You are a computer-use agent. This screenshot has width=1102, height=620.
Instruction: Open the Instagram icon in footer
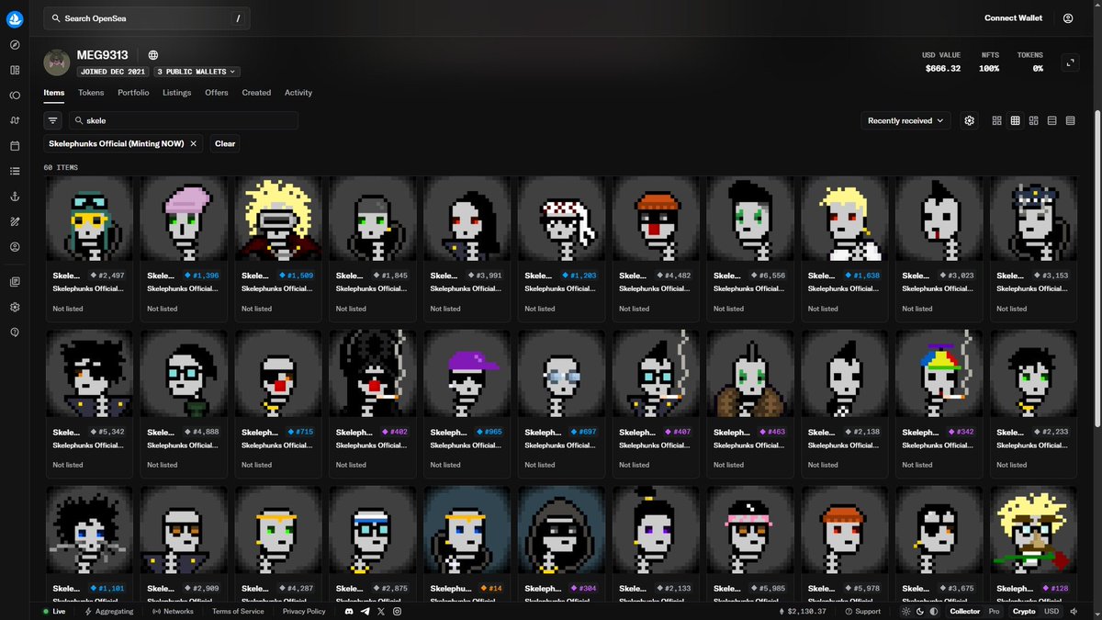click(x=397, y=611)
